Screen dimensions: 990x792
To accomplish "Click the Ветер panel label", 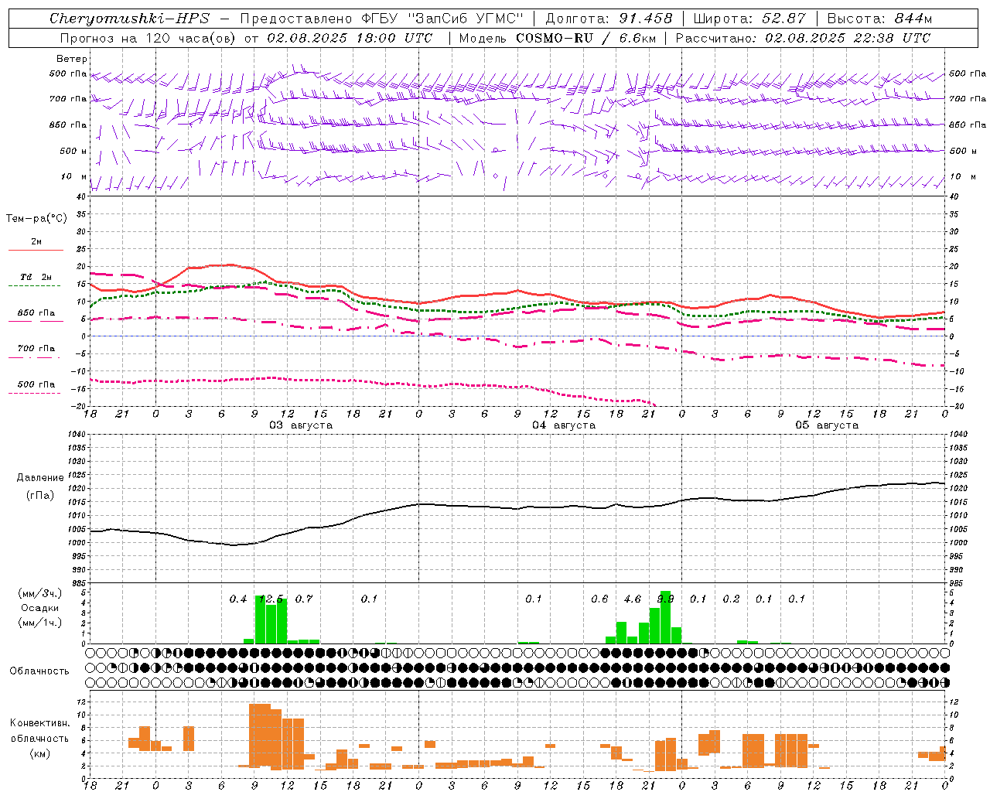I will (71, 59).
